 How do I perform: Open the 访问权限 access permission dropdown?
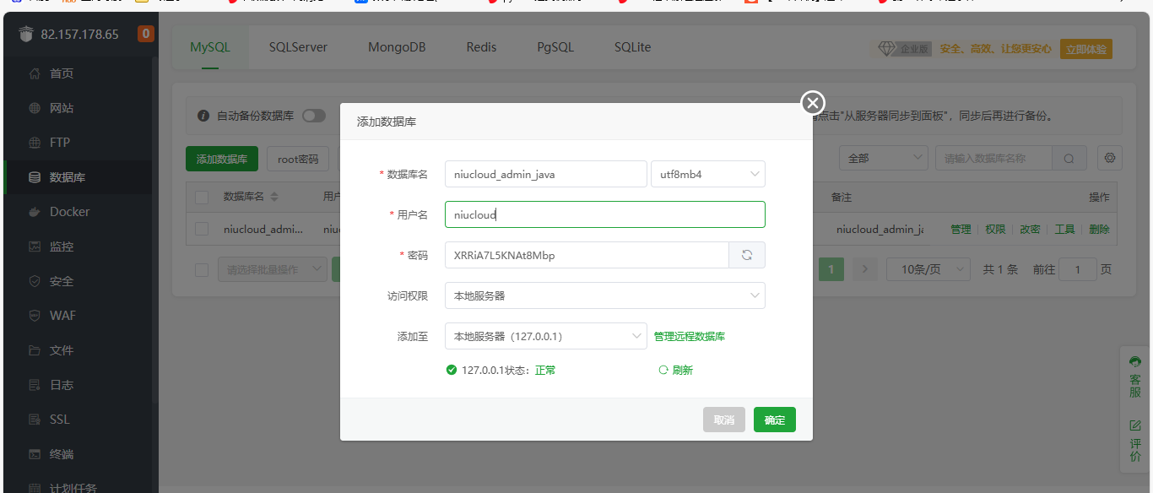[x=604, y=295]
